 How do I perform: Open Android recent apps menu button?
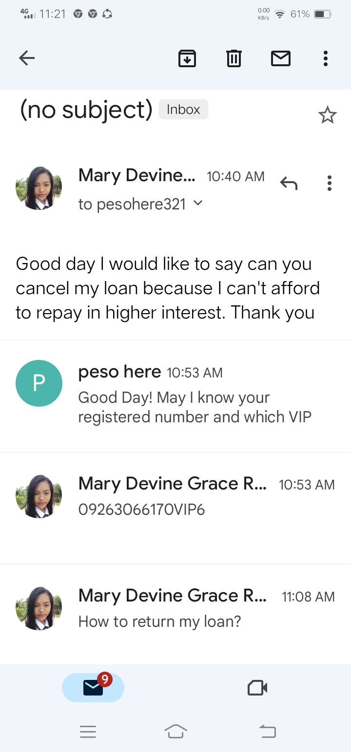tap(88, 732)
